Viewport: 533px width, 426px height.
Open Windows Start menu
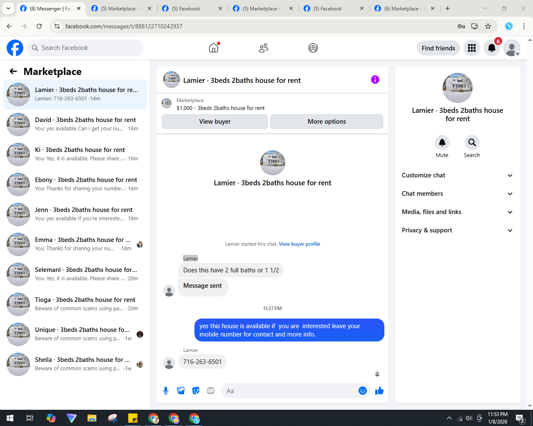pos(10,418)
